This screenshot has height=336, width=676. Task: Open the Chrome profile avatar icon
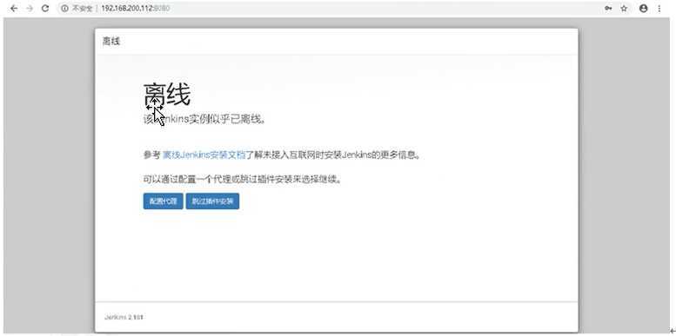tap(644, 9)
